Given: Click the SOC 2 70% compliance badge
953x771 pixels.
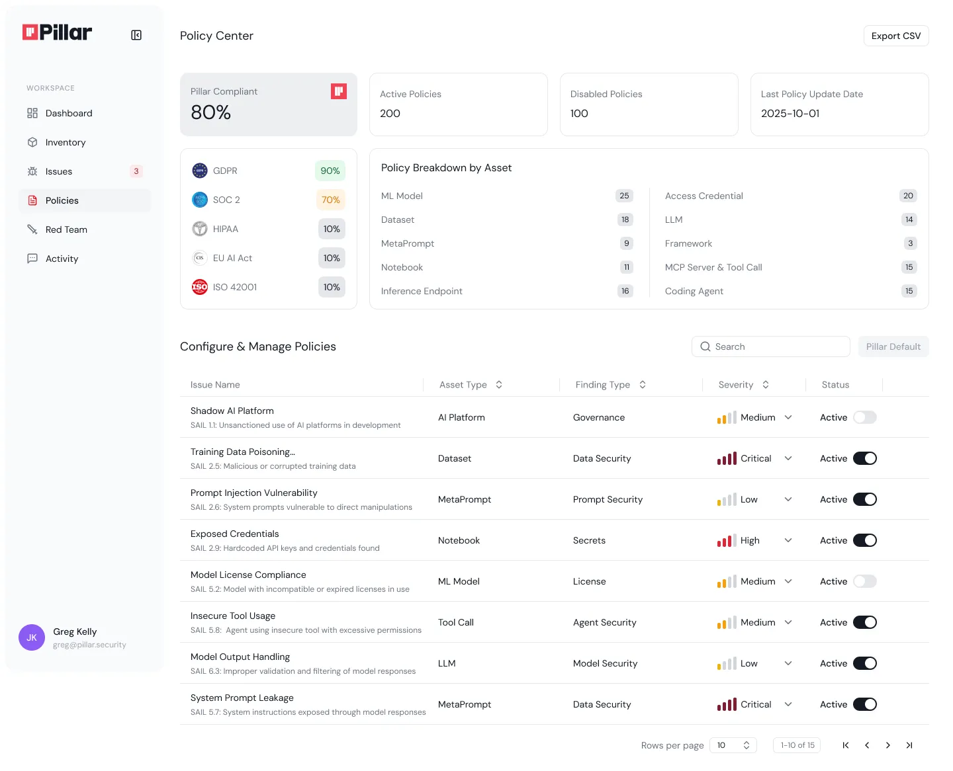Looking at the screenshot, I should pos(331,200).
